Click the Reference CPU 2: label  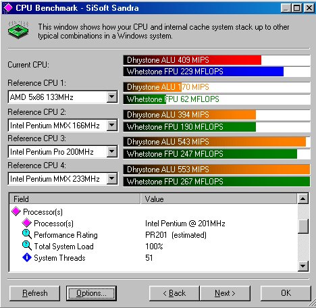coord(36,112)
